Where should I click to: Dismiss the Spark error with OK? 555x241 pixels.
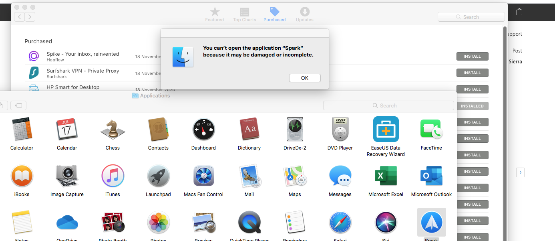click(305, 78)
